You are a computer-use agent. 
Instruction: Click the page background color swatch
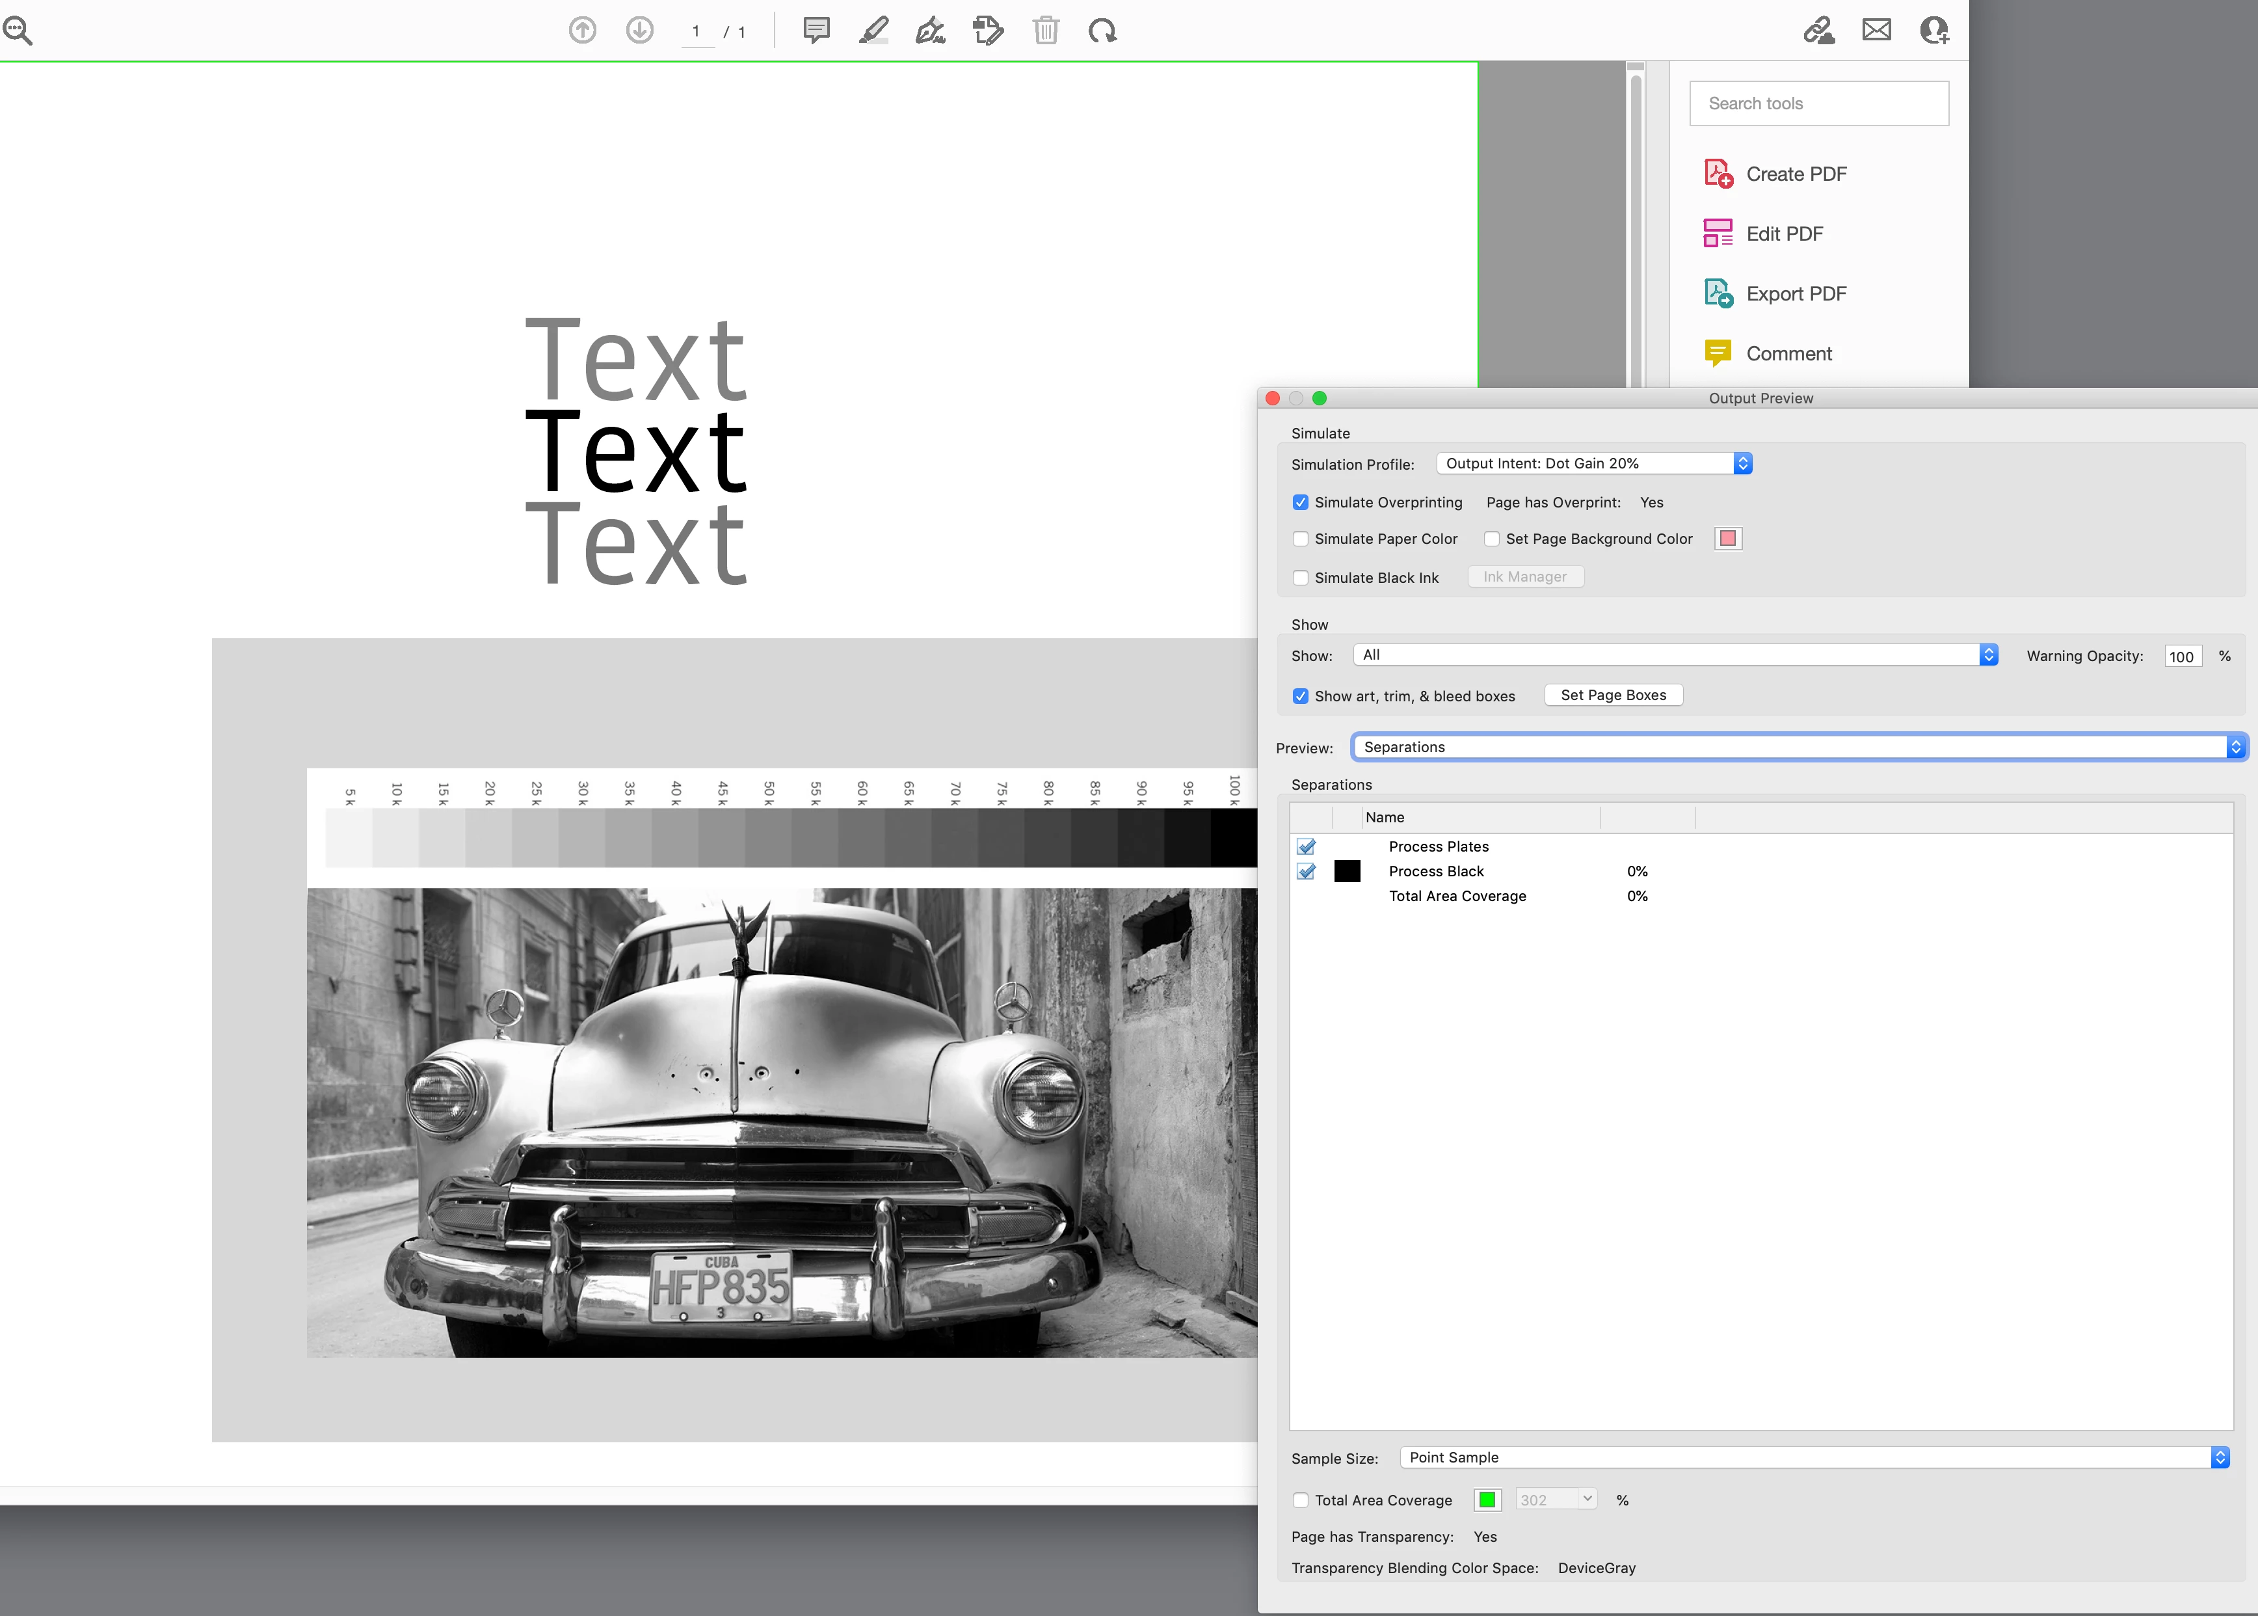(1728, 539)
